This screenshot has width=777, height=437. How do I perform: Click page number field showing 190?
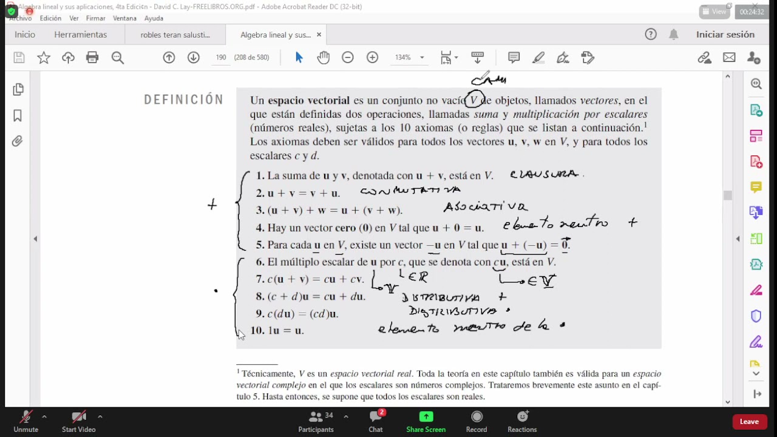click(221, 58)
